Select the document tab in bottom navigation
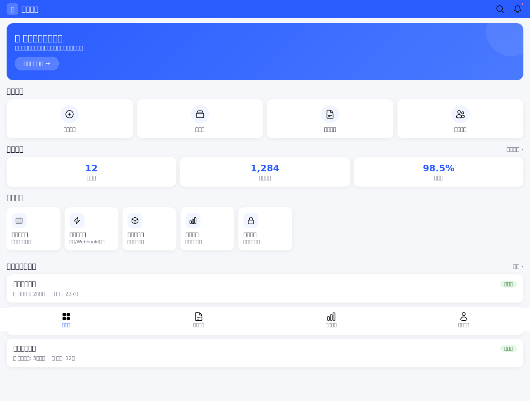The width and height of the screenshot is (530, 401). tap(199, 319)
